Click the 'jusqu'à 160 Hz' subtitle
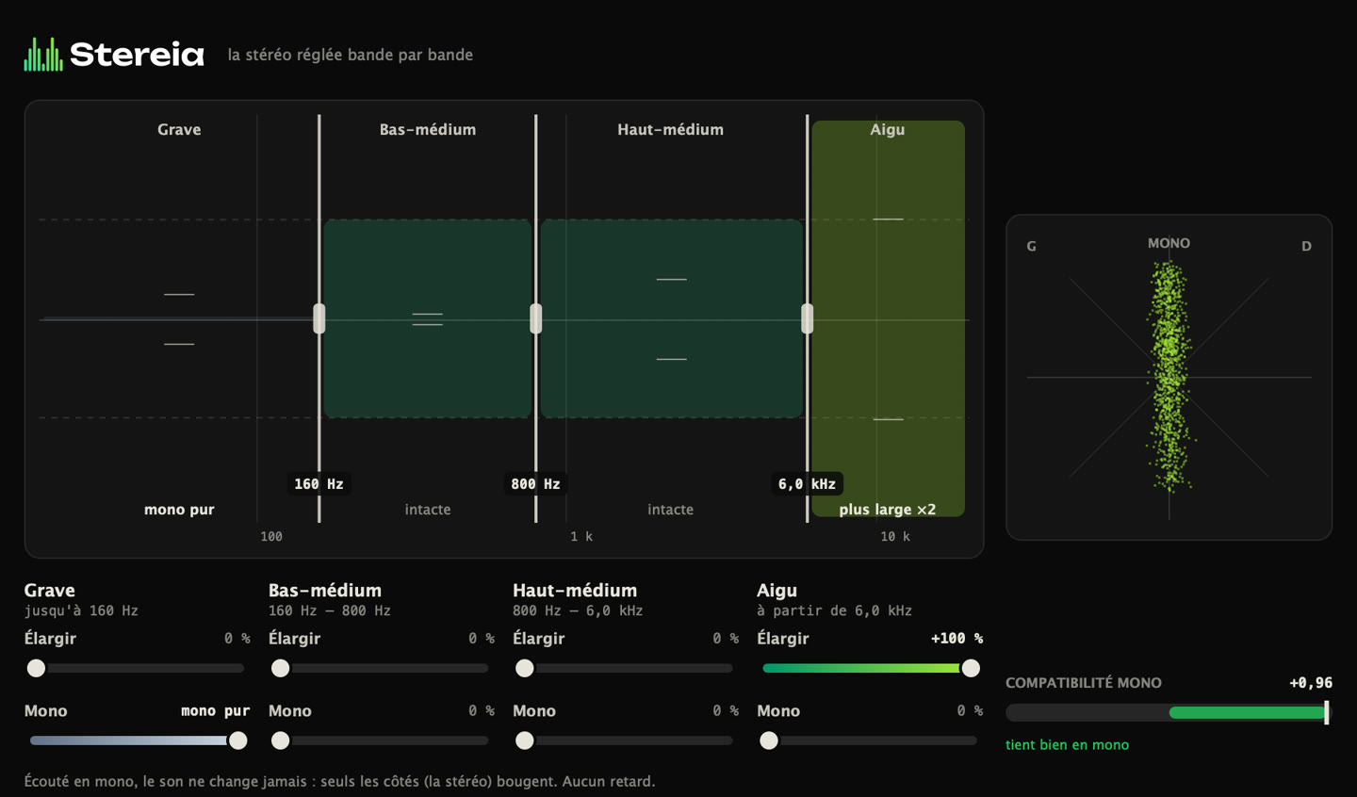Screen dimensions: 1357x797 [81, 610]
